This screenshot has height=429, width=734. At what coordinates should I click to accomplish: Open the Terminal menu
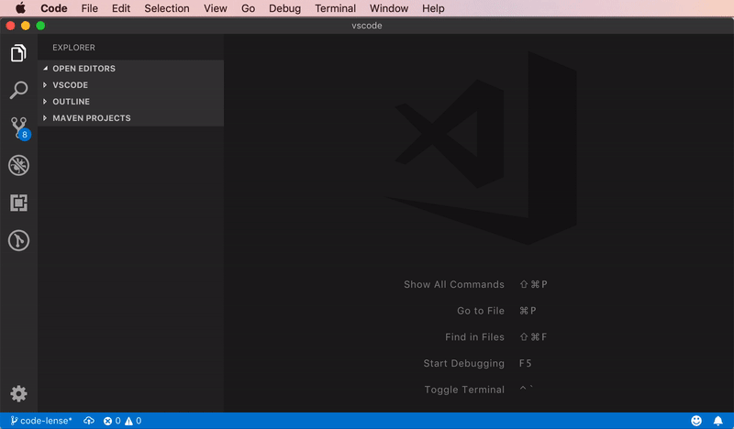(x=335, y=8)
